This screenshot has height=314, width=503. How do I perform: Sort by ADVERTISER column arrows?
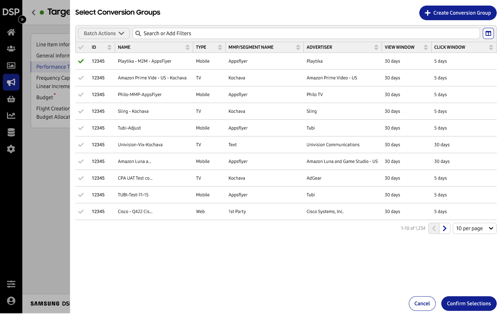(376, 47)
